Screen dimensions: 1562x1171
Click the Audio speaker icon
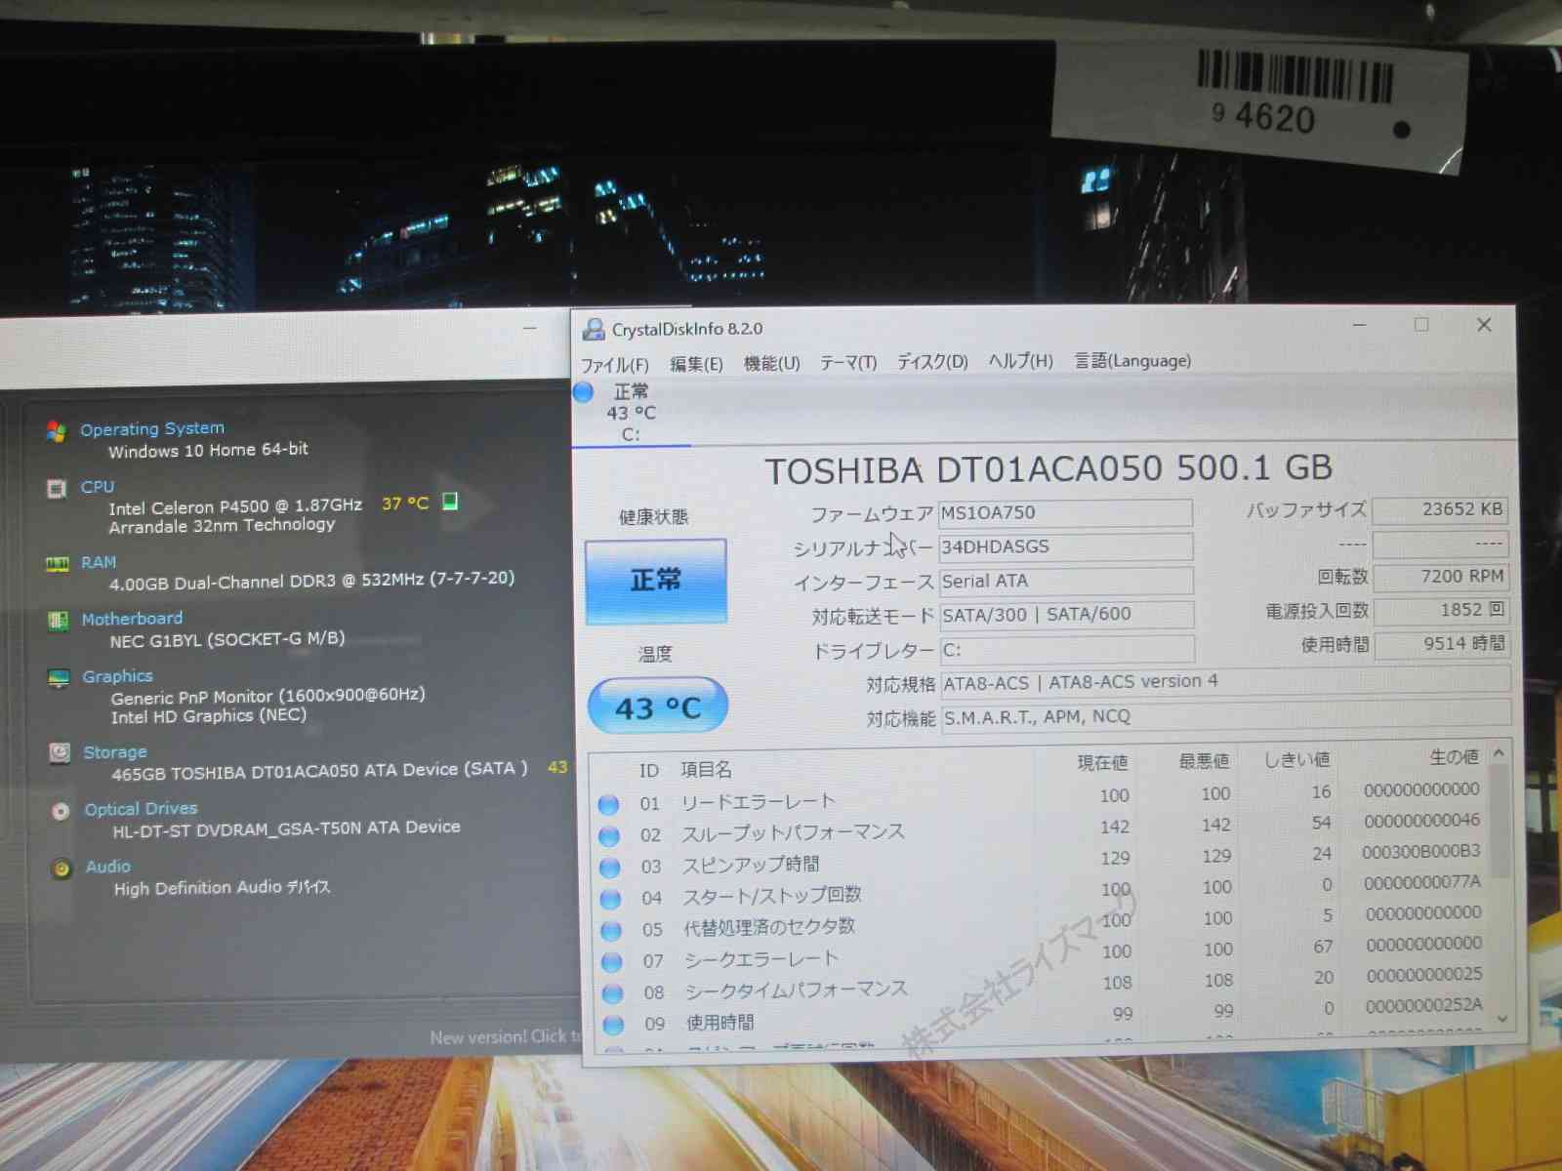62,868
